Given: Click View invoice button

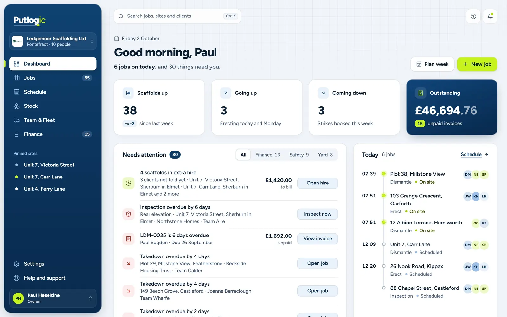Looking at the screenshot, I should 318,239.
